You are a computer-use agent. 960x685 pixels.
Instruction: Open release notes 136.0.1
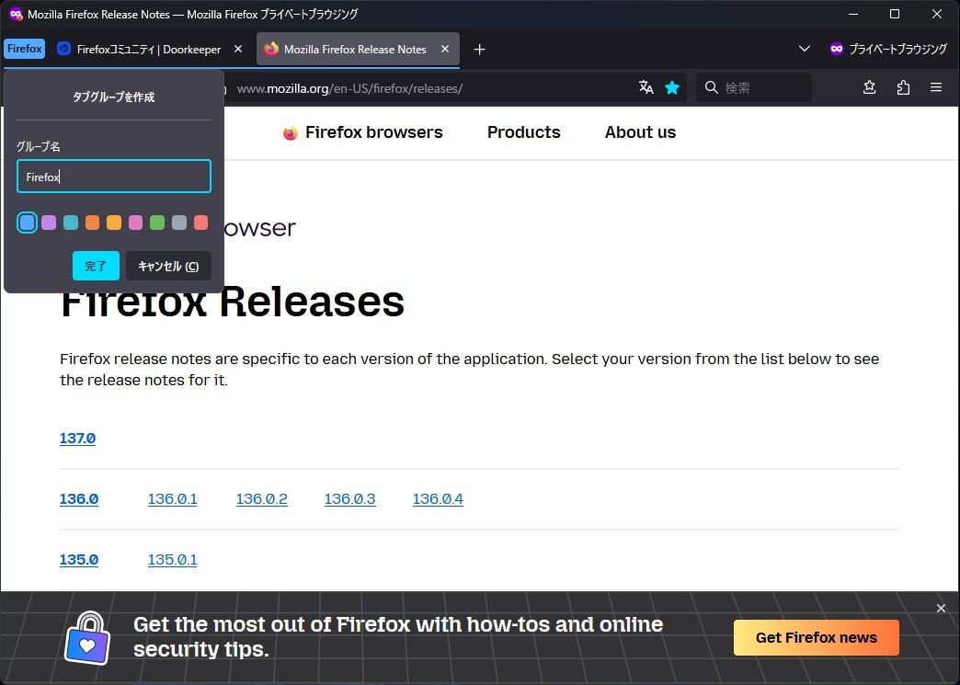pos(173,499)
